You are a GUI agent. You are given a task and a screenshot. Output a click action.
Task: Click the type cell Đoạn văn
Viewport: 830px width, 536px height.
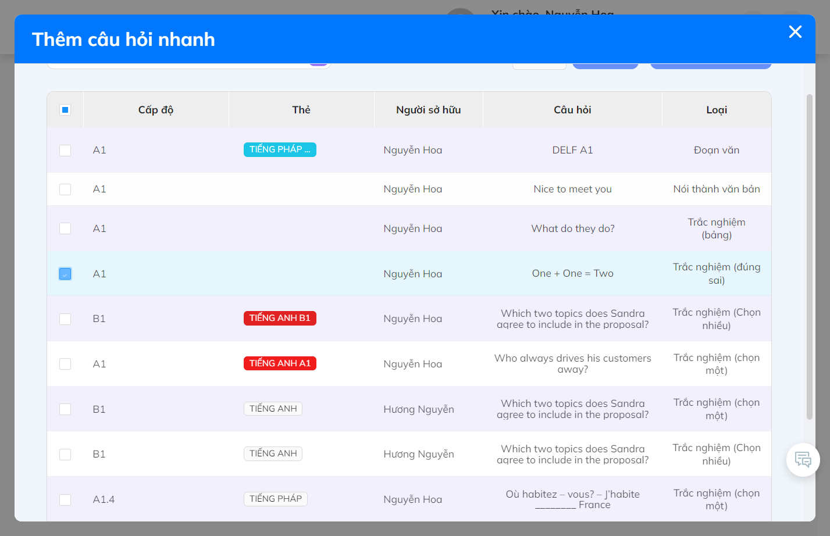pyautogui.click(x=717, y=150)
